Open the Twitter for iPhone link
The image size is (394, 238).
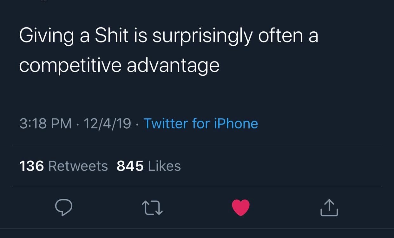(201, 124)
